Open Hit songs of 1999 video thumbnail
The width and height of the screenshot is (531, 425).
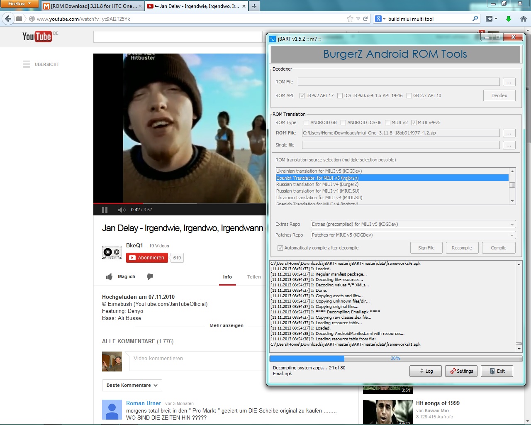pyautogui.click(x=388, y=412)
